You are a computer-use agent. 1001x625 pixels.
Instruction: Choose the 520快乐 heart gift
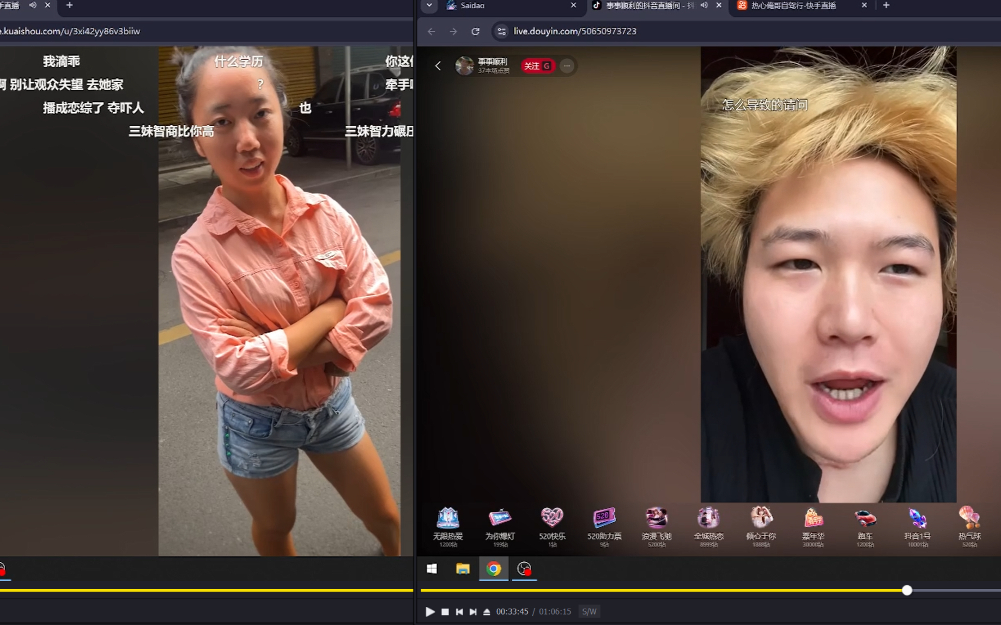pos(552,525)
